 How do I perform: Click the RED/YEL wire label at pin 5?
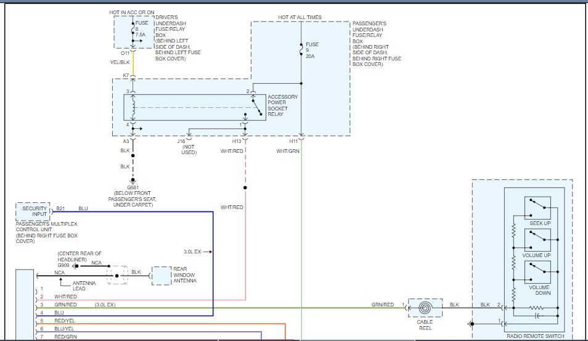point(64,321)
